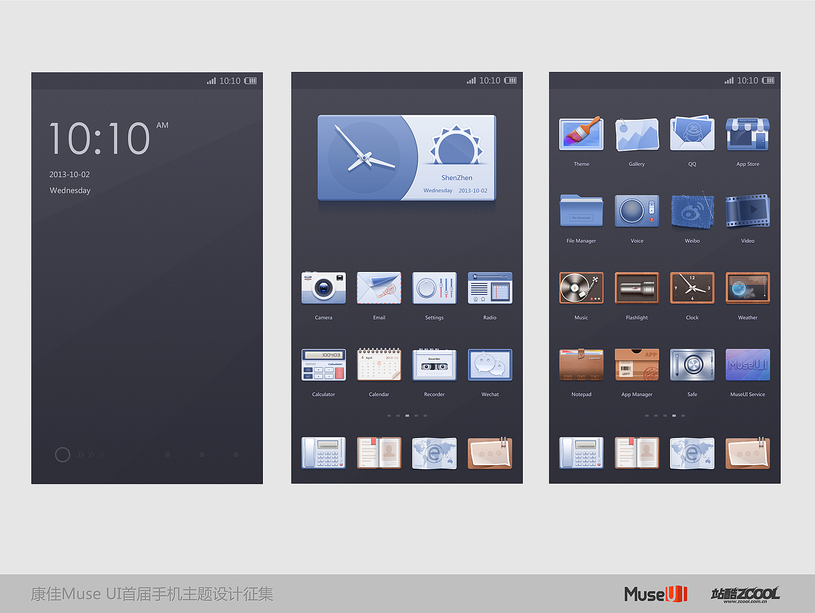Open the Email app icon
815x613 pixels.
point(379,288)
